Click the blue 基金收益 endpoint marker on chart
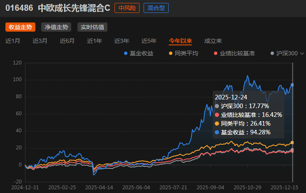Viewport: 306px width, 193px height. (292, 85)
